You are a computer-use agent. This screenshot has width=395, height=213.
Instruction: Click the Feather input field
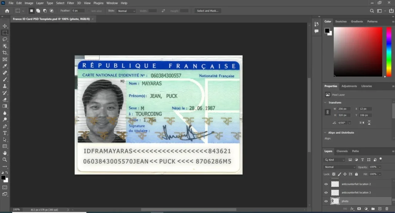tap(78, 11)
